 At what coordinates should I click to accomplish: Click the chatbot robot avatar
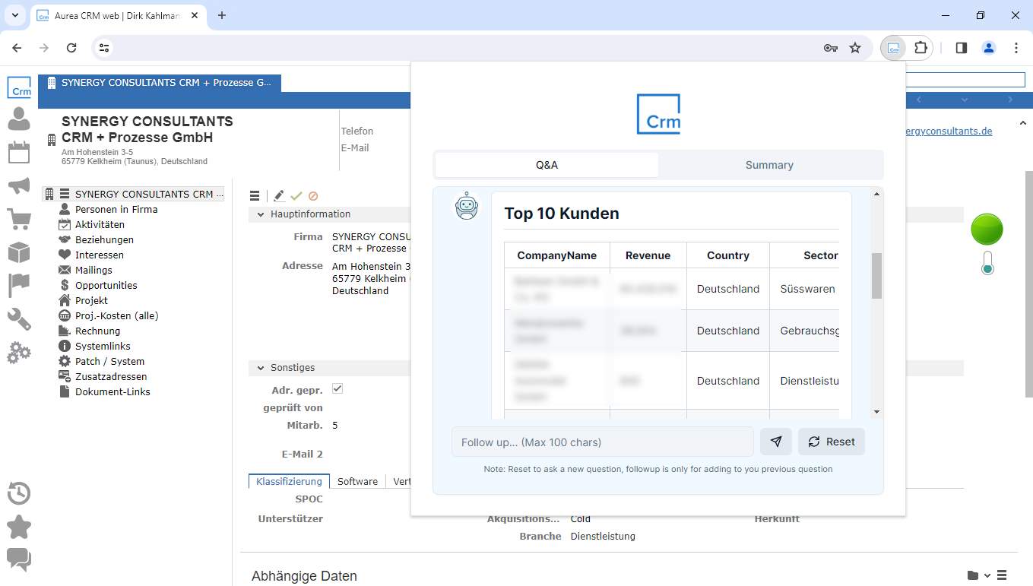click(x=466, y=206)
